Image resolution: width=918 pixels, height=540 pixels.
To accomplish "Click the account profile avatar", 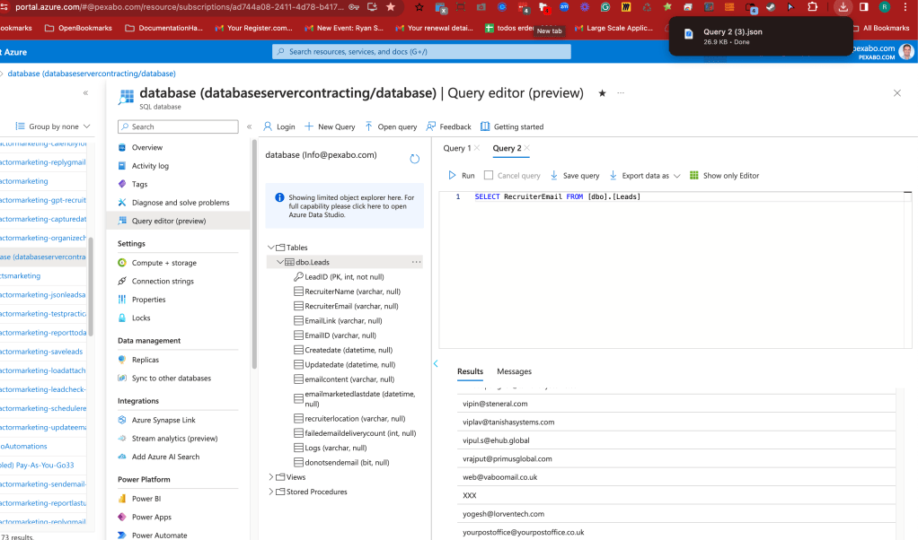I will (x=906, y=52).
